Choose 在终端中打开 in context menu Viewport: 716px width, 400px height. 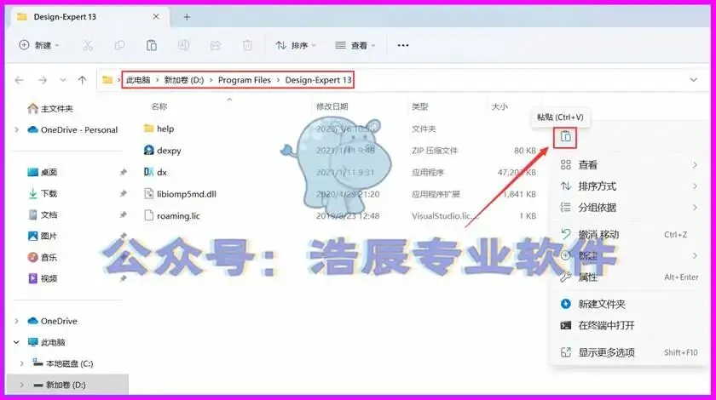[x=629, y=325]
